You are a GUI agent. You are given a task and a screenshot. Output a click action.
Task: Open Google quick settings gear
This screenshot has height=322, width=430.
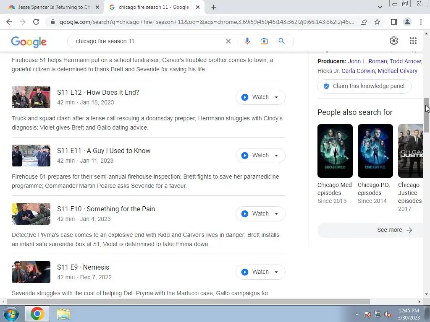pyautogui.click(x=394, y=41)
